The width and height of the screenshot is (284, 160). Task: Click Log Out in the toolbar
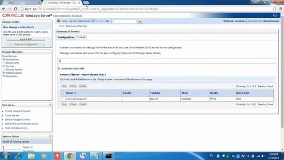coord(73,21)
